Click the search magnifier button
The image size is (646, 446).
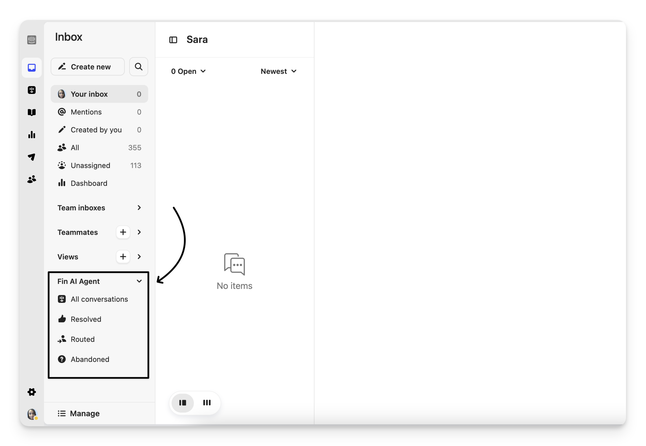(x=139, y=67)
